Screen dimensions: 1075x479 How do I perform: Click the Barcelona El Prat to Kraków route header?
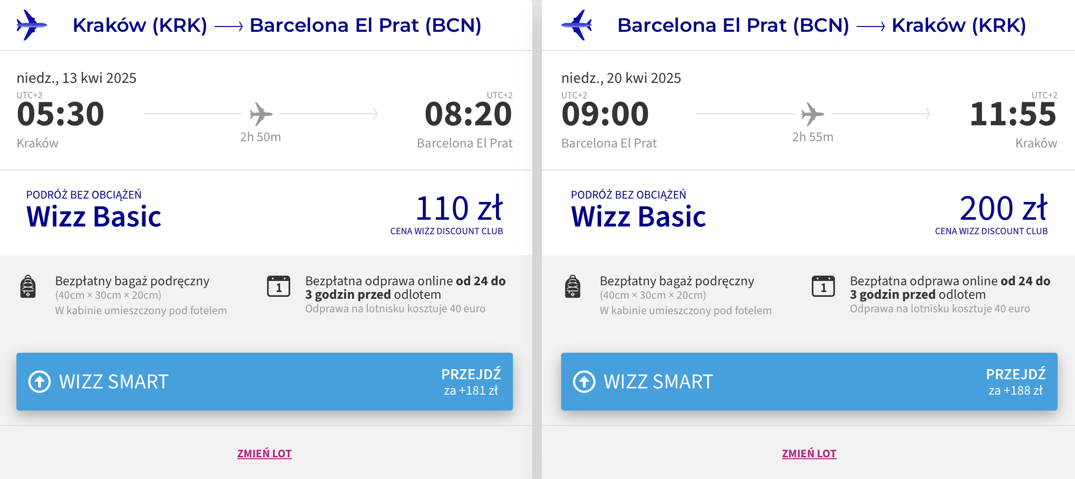[x=822, y=25]
